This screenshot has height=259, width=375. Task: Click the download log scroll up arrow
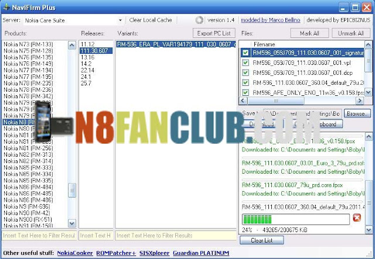tap(369, 137)
